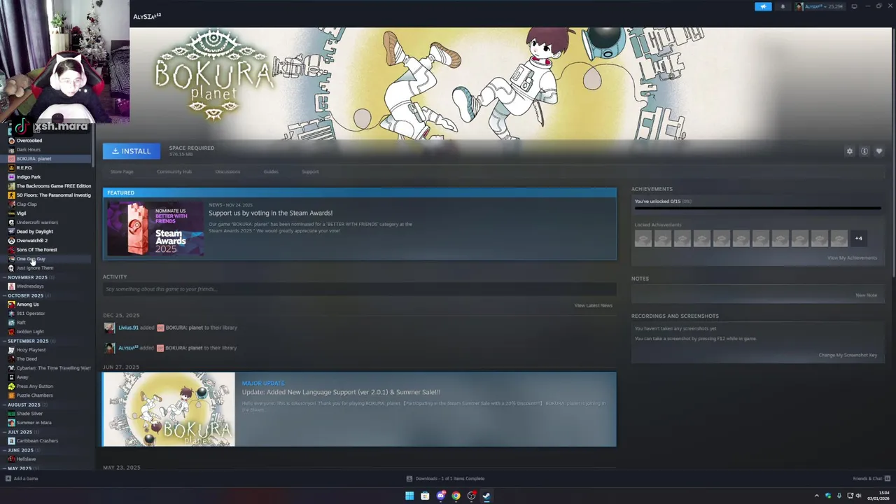
Task: Select Dead by Daylight in library
Action: (x=35, y=232)
